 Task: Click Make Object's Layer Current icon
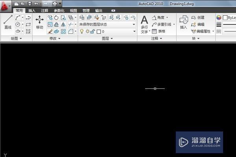coord(89,17)
